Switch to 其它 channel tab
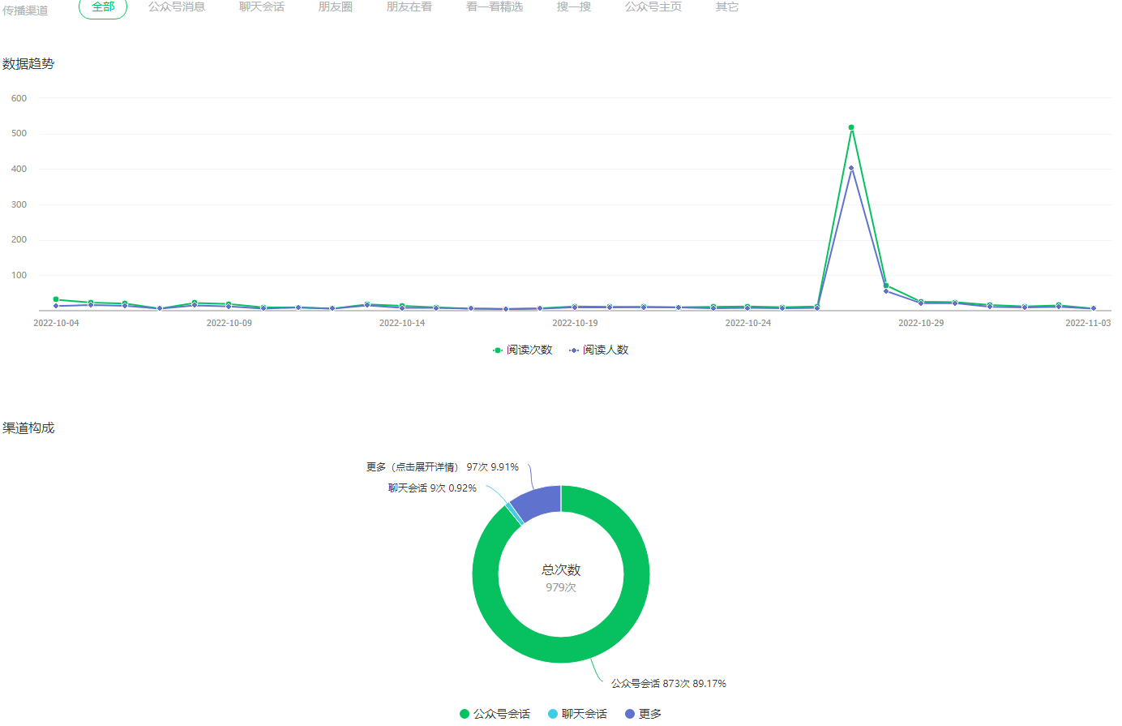This screenshot has height=726, width=1122. click(727, 6)
